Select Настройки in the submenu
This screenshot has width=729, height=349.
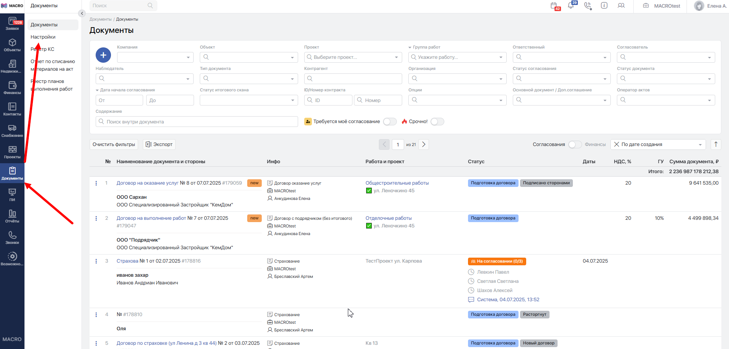coord(43,37)
